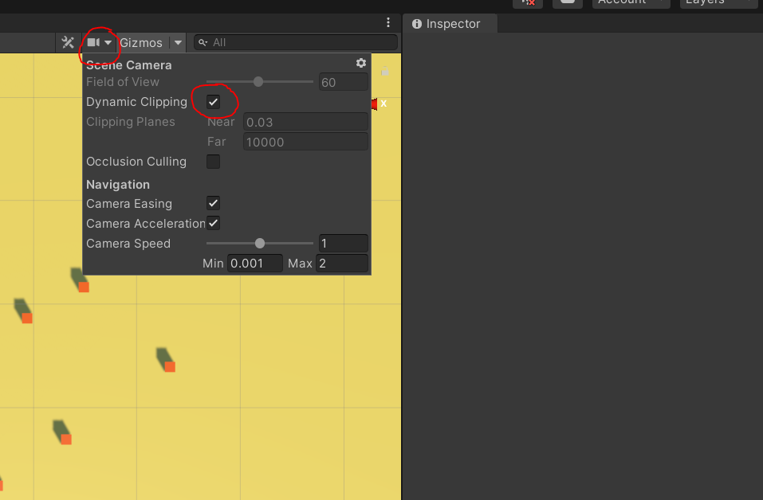Enable Occlusion Culling

coord(213,162)
